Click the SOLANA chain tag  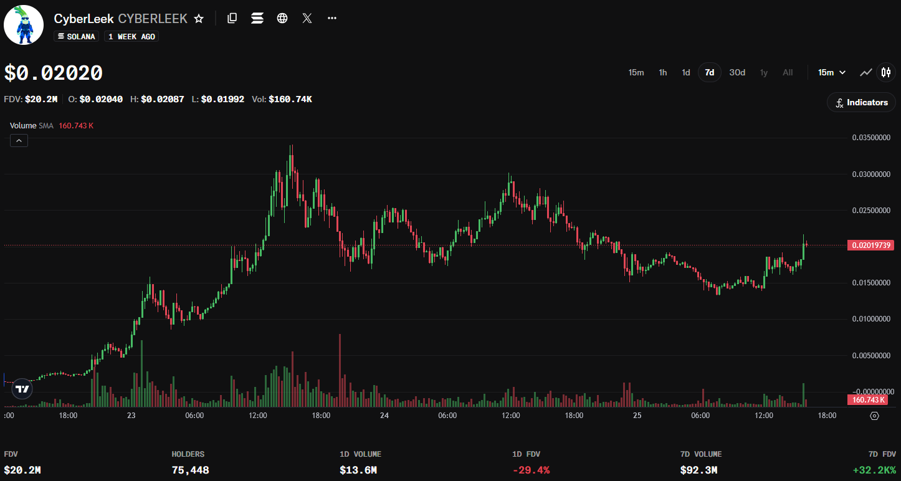click(x=76, y=37)
